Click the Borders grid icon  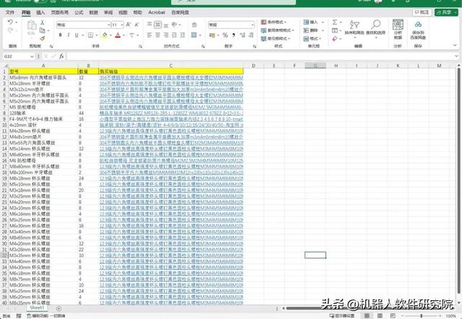coord(90,35)
